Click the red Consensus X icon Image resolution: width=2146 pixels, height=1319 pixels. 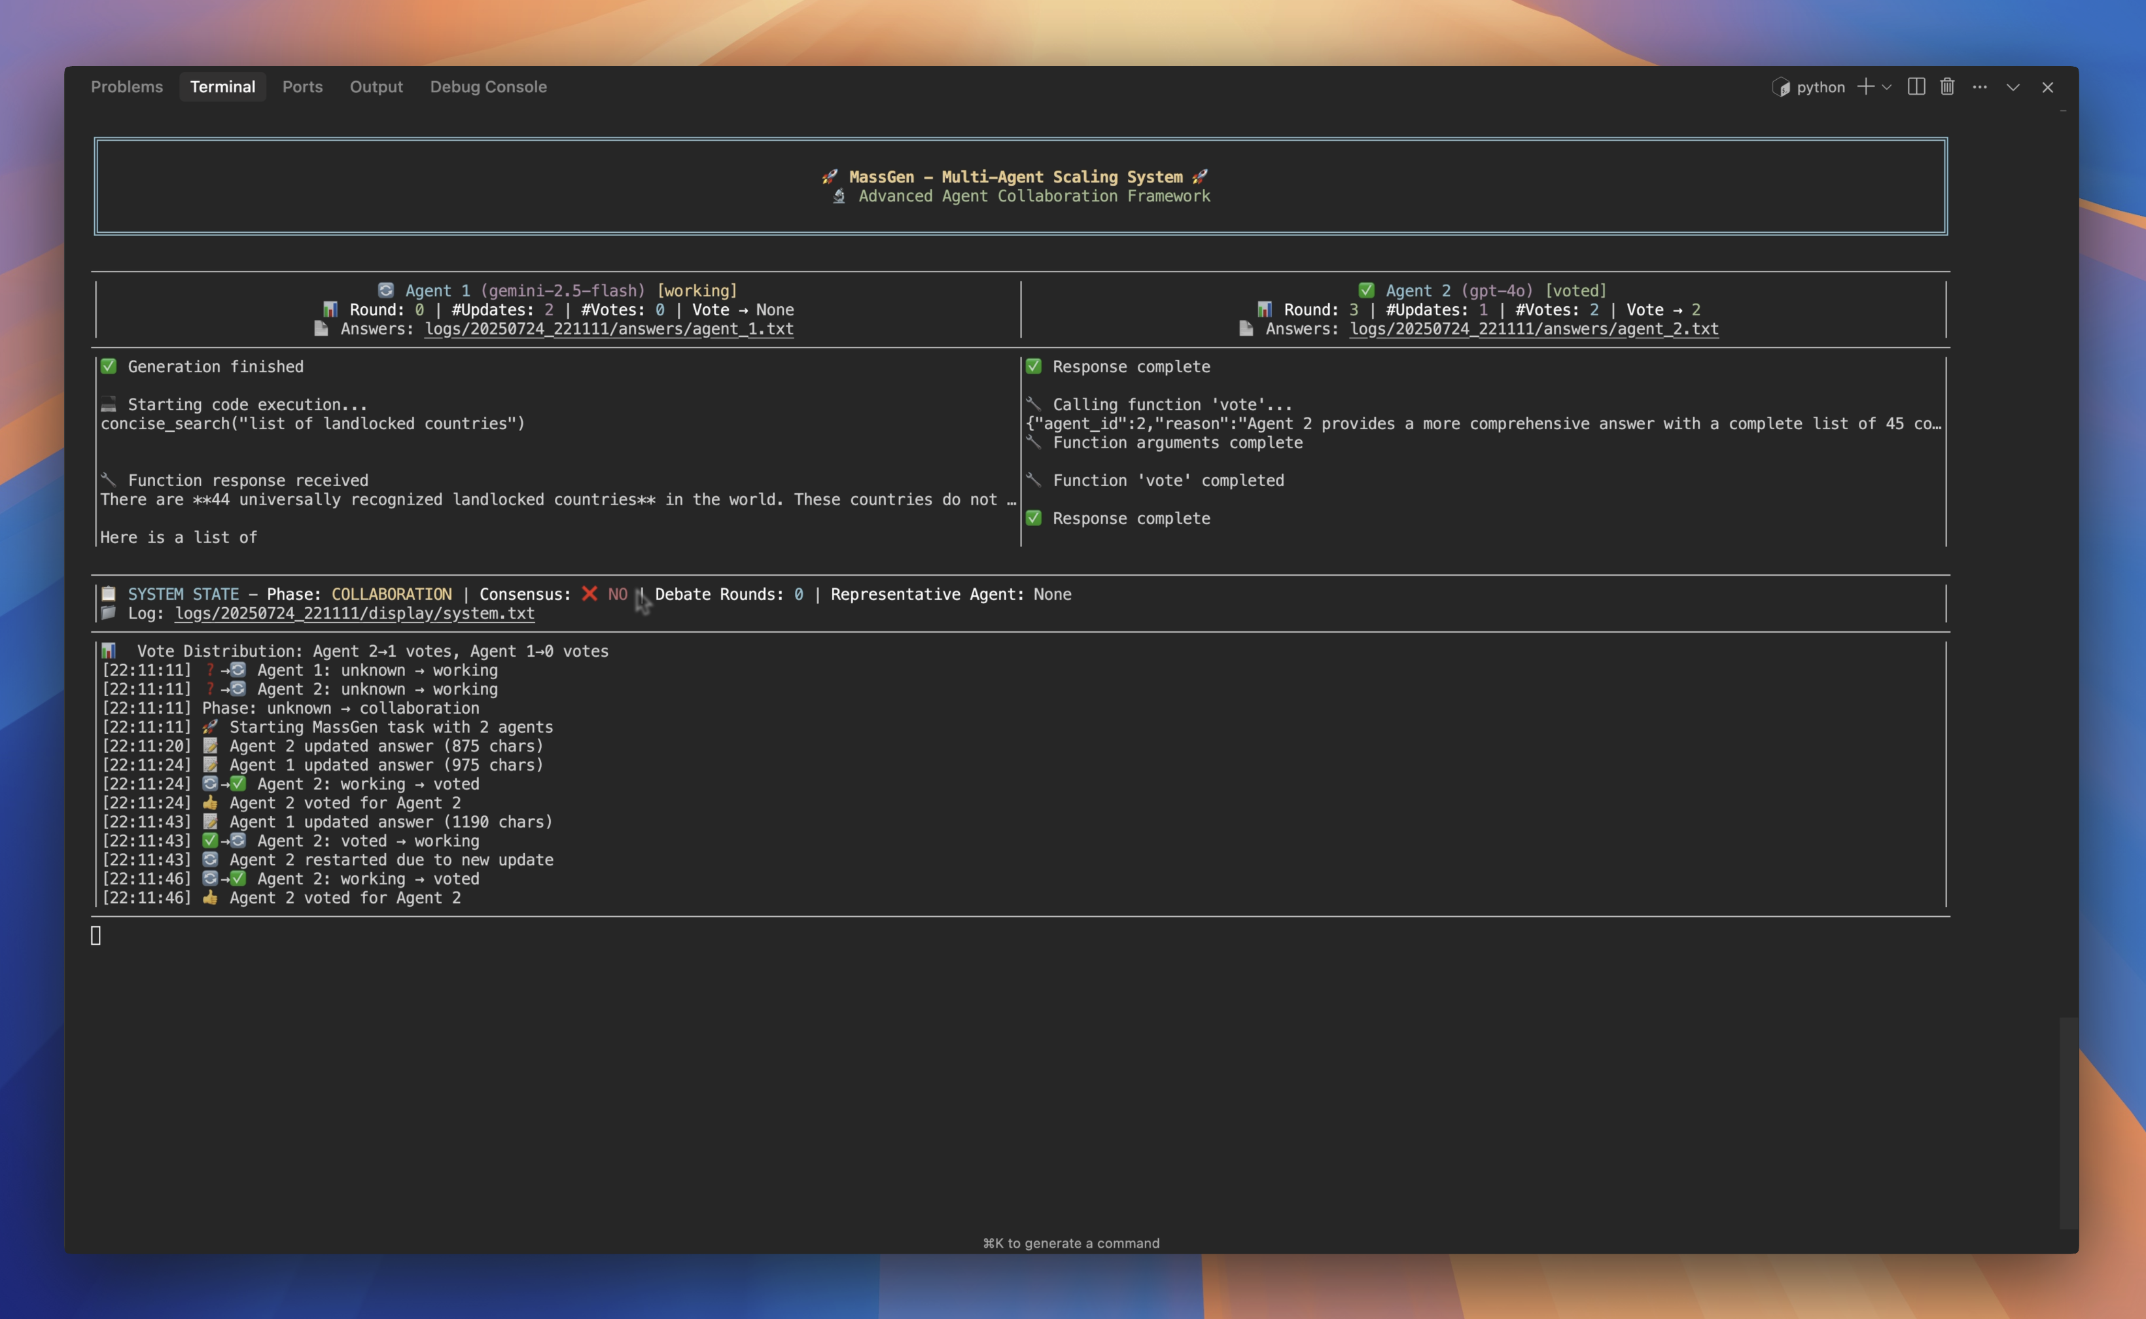click(x=589, y=594)
